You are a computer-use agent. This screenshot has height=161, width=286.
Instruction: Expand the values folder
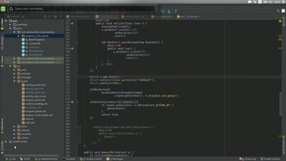pyautogui.click(x=14, y=138)
